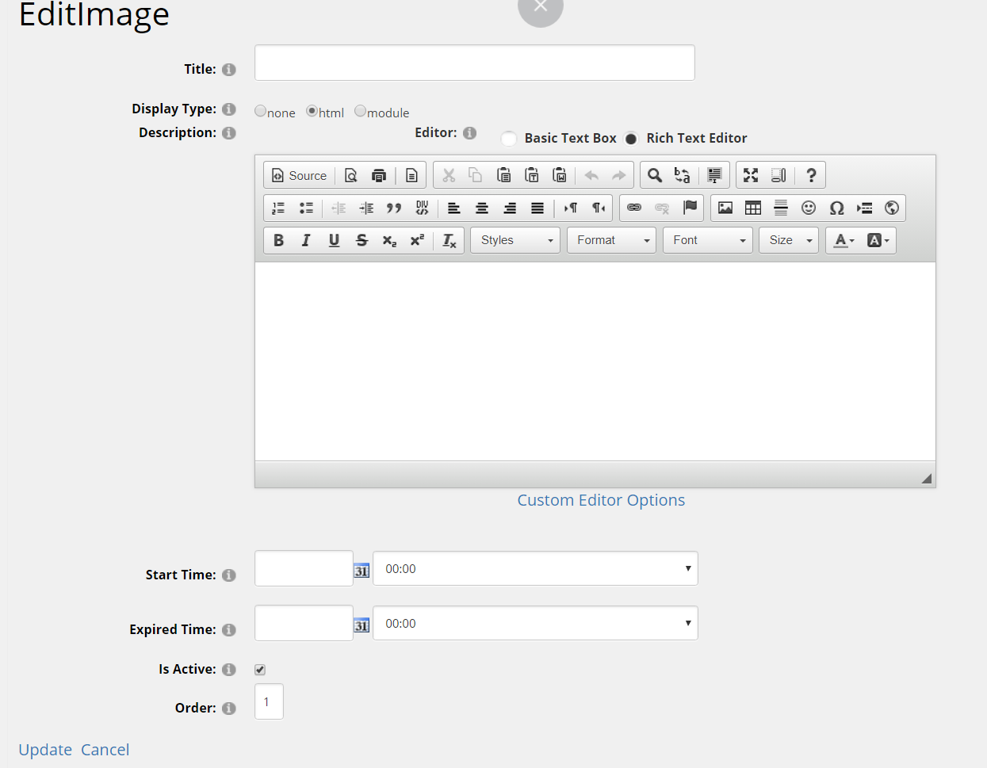Screen dimensions: 987x768
Task: Click the Paste as plain text icon
Action: [532, 175]
